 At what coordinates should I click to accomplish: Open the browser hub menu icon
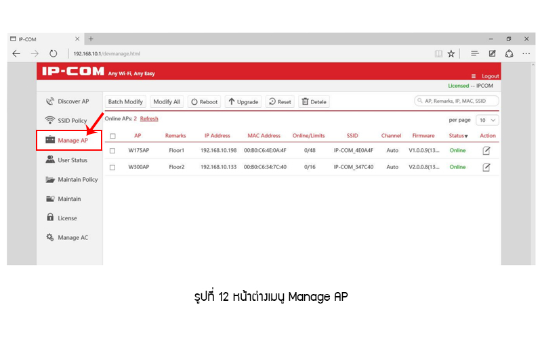[x=475, y=53]
